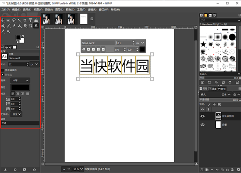Switch to the 路径 paths tab
This screenshot has height=173, width=241.
pyautogui.click(x=222, y=89)
